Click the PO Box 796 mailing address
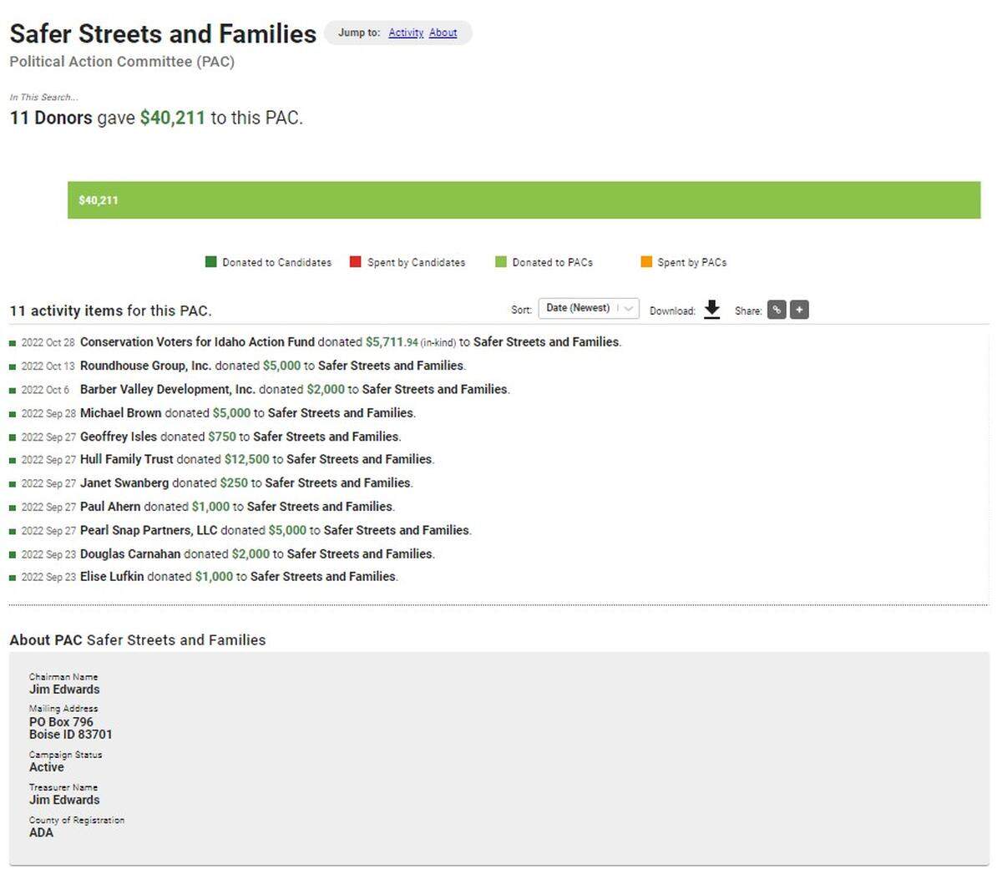Image resolution: width=1002 pixels, height=874 pixels. coord(61,722)
